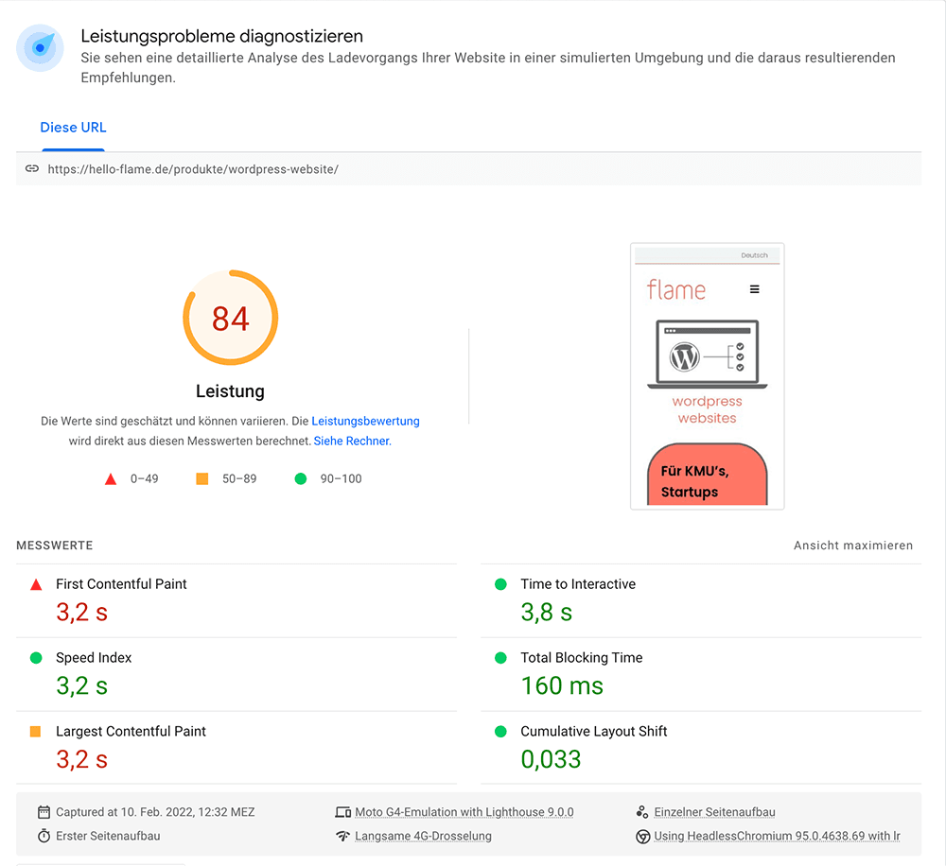Click the Cumulative Layout Shift value 0,033
This screenshot has height=866, width=946.
click(x=551, y=759)
